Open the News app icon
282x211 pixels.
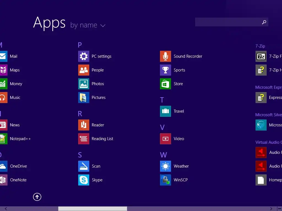(x=4, y=125)
